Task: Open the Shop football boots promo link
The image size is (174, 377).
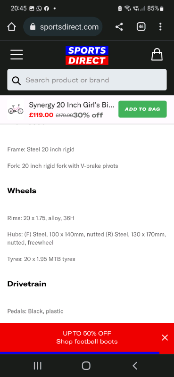Action: (x=87, y=341)
